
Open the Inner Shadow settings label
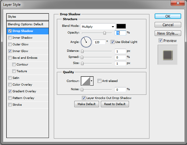pyautogui.click(x=22, y=38)
